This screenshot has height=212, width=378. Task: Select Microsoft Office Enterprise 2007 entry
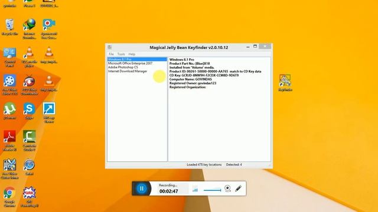(130, 63)
